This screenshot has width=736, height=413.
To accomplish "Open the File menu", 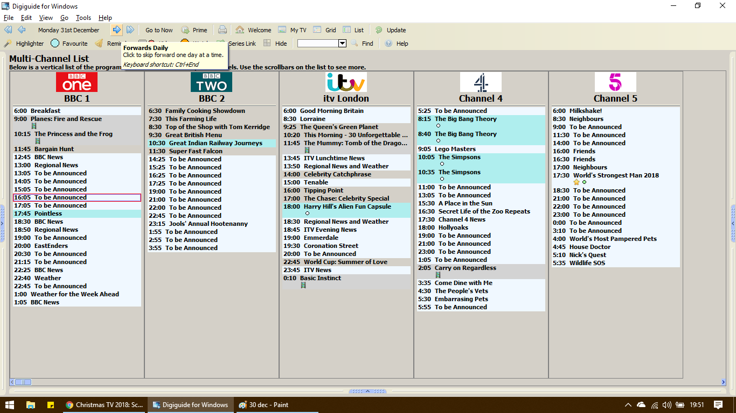I will 9,18.
